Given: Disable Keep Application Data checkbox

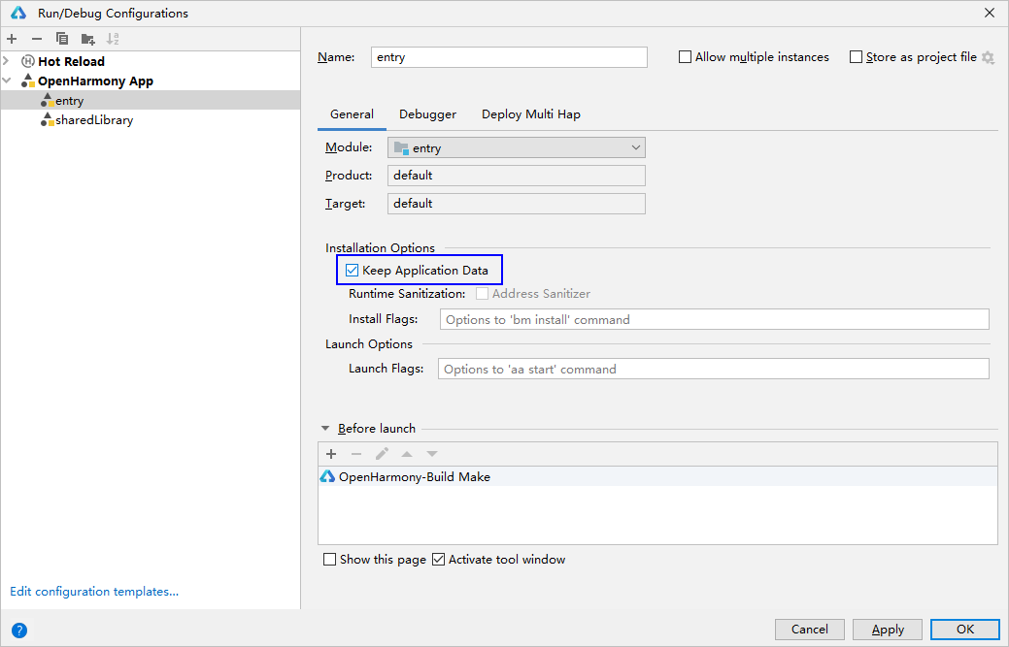Looking at the screenshot, I should [353, 271].
